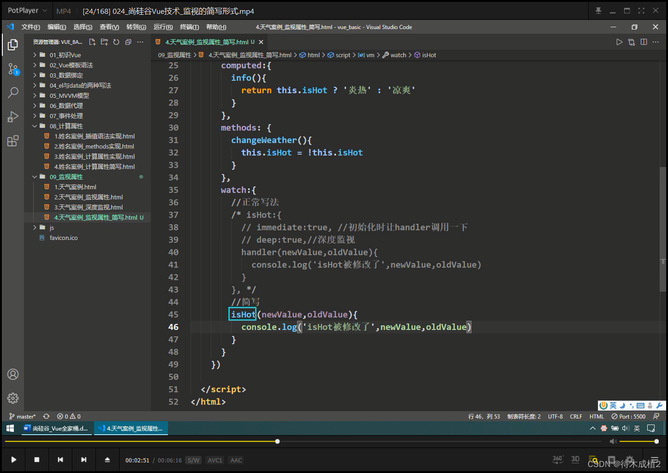Open the Accounts icon in the activity bar
Screen dimensions: 668x473
click(x=13, y=374)
